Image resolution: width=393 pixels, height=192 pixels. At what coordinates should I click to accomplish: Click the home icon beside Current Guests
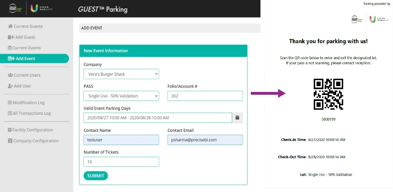pos(10,26)
